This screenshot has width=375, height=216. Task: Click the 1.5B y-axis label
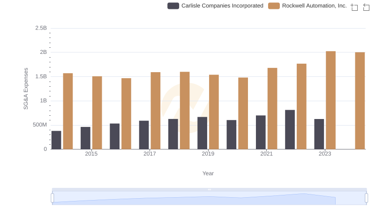(41, 76)
